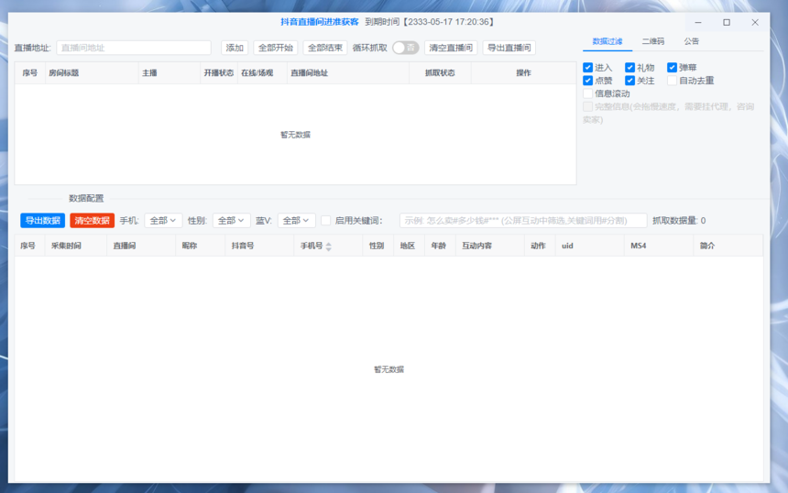This screenshot has width=788, height=493.
Task: Click the 手机号 column sort arrows
Action: 329,246
